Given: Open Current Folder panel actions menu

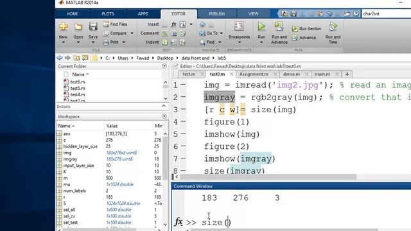Looking at the screenshot, I should [x=164, y=66].
